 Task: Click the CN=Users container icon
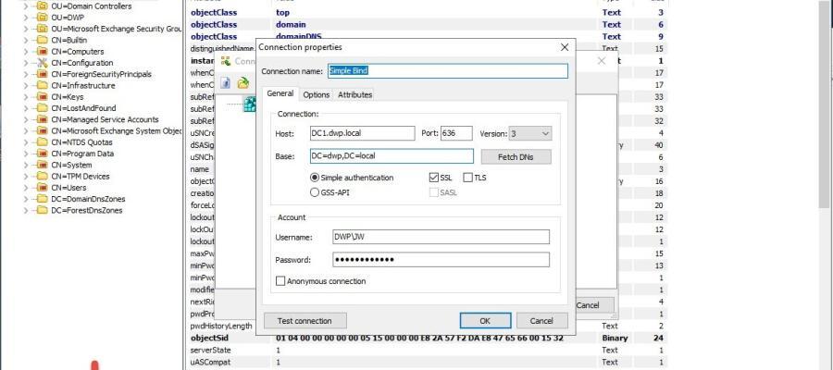point(41,188)
